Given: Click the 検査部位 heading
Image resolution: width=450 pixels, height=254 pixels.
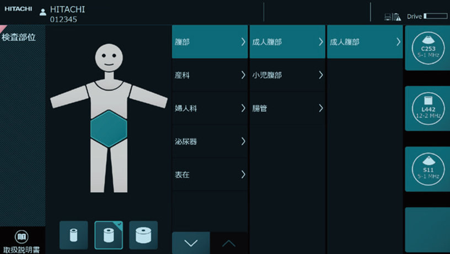Looking at the screenshot, I should (x=19, y=38).
